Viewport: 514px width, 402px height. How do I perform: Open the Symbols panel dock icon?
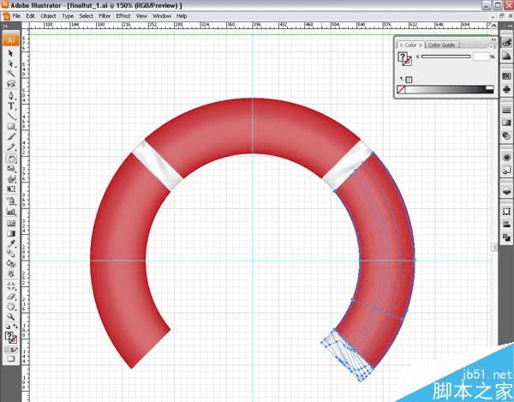(506, 89)
